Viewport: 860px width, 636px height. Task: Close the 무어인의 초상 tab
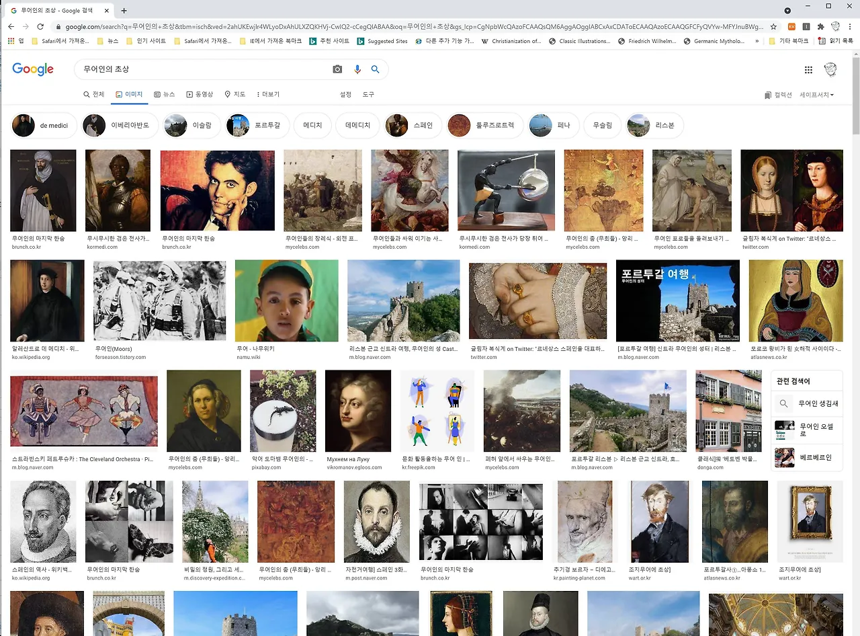[107, 11]
